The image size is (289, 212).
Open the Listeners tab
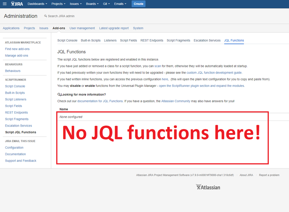110,40
